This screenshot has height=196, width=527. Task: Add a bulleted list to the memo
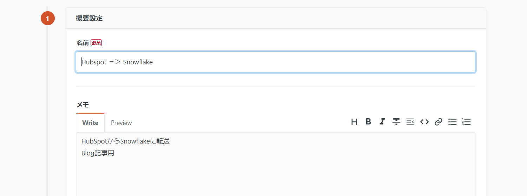[x=453, y=122]
